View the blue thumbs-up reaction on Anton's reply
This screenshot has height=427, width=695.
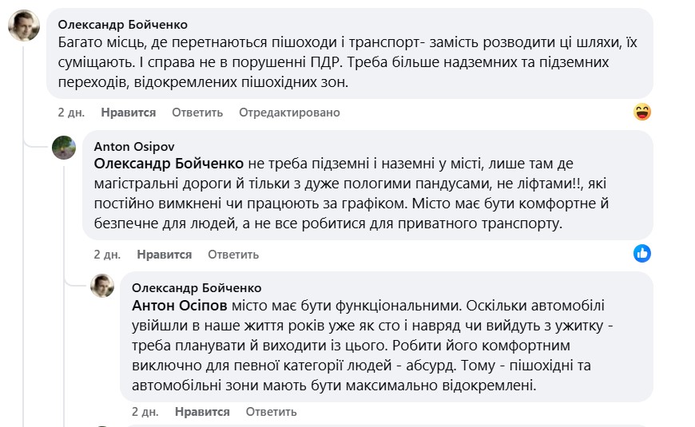(x=641, y=254)
